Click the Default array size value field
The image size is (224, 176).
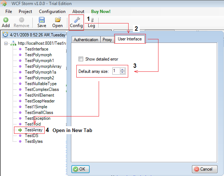tap(116, 71)
